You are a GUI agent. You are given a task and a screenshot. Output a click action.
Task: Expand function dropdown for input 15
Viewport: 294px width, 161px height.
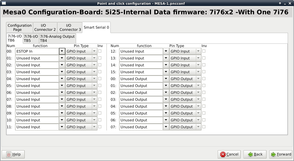pos(166,72)
